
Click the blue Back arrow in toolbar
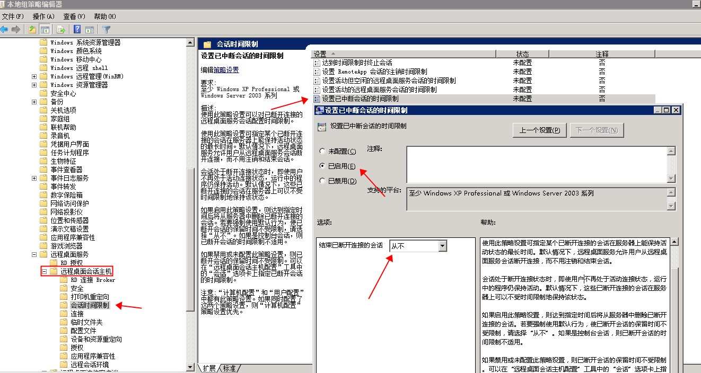[5, 30]
